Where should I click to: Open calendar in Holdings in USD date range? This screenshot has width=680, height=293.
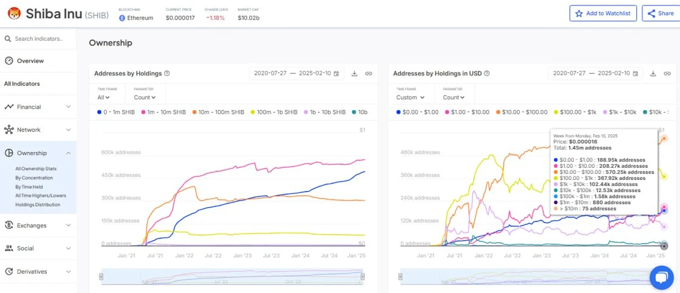pos(635,74)
